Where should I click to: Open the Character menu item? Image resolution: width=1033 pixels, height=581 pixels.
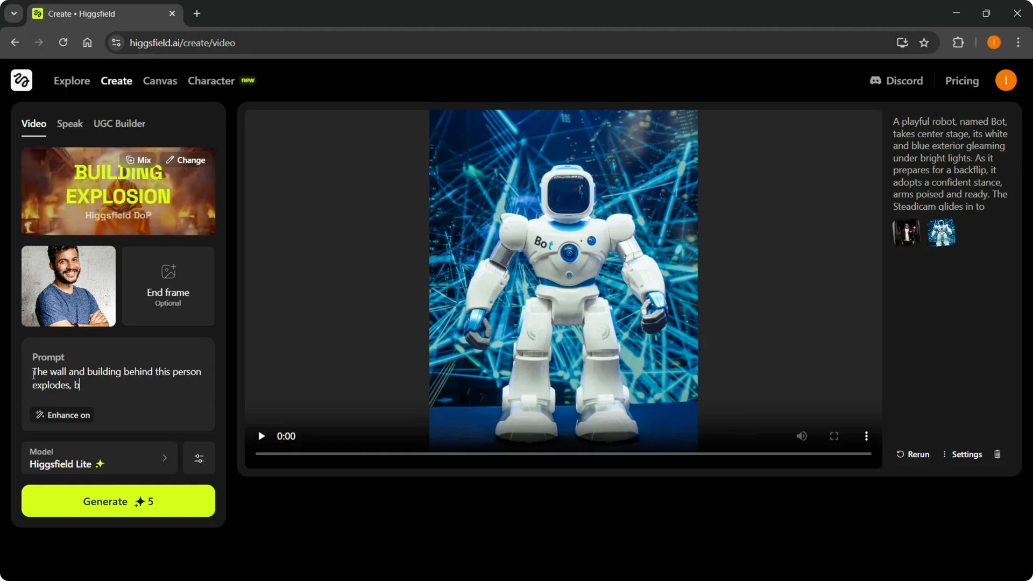coord(211,80)
